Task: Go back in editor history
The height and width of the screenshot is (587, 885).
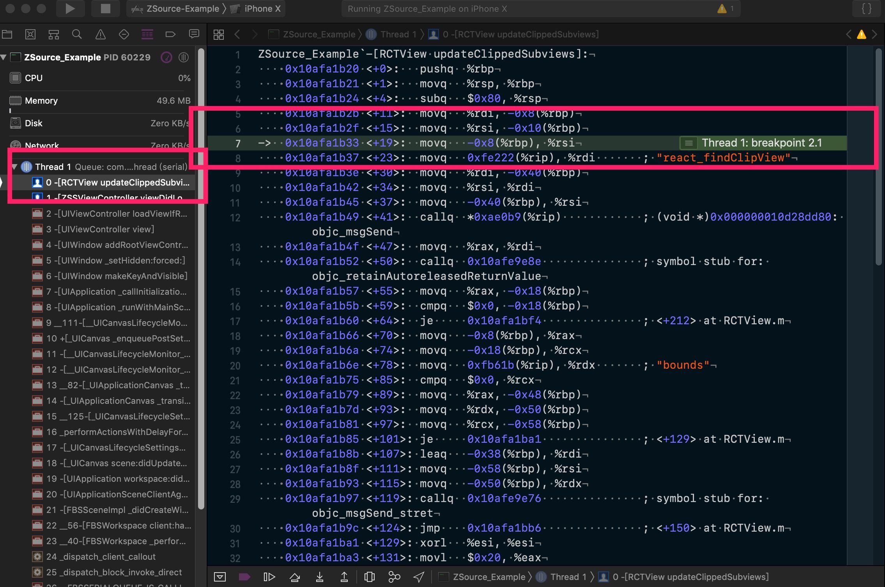Action: 237,34
